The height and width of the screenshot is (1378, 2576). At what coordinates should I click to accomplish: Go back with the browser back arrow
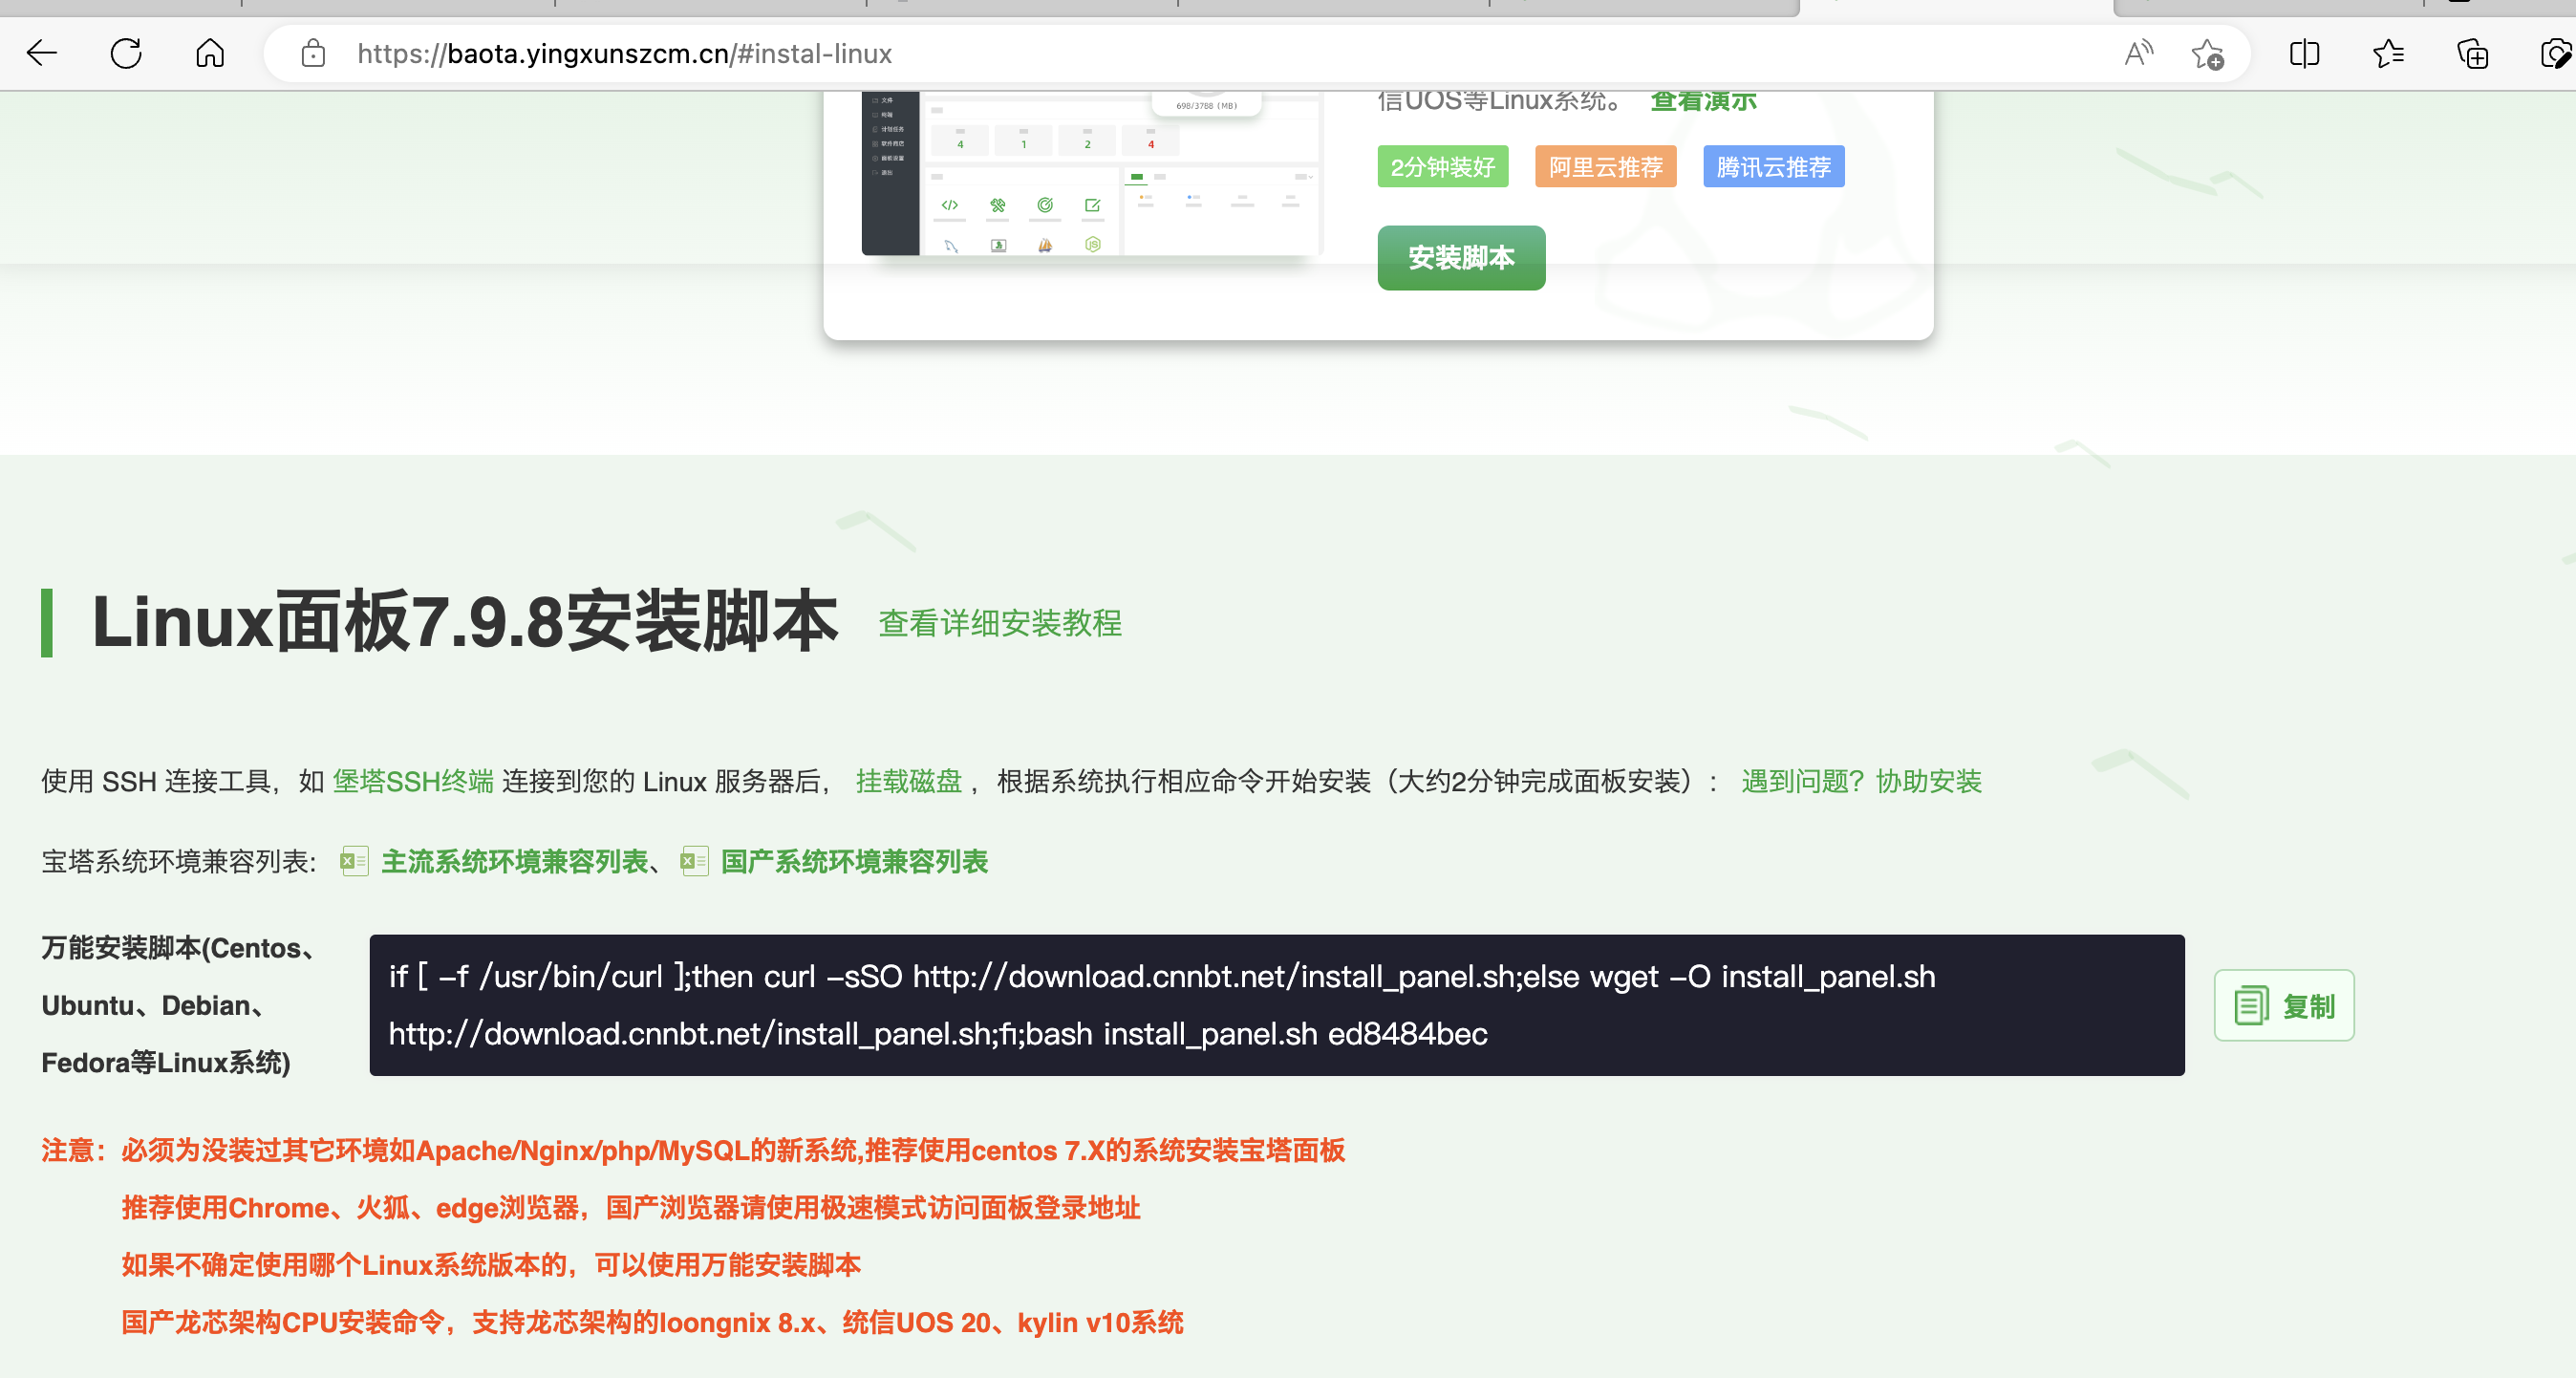42,53
